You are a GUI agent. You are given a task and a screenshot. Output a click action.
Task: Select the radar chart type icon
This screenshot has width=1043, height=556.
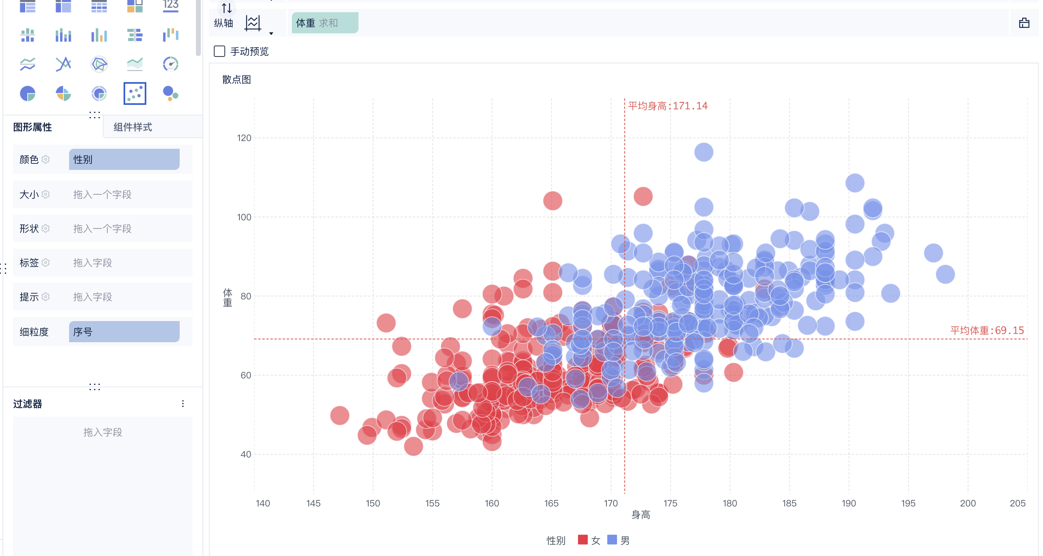pos(99,64)
